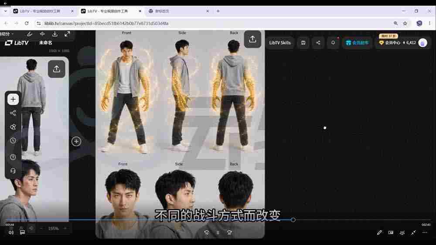Image resolution: width=436 pixels, height=245 pixels.
Task: Toggle subtitles with the captions icon
Action: pos(23,232)
